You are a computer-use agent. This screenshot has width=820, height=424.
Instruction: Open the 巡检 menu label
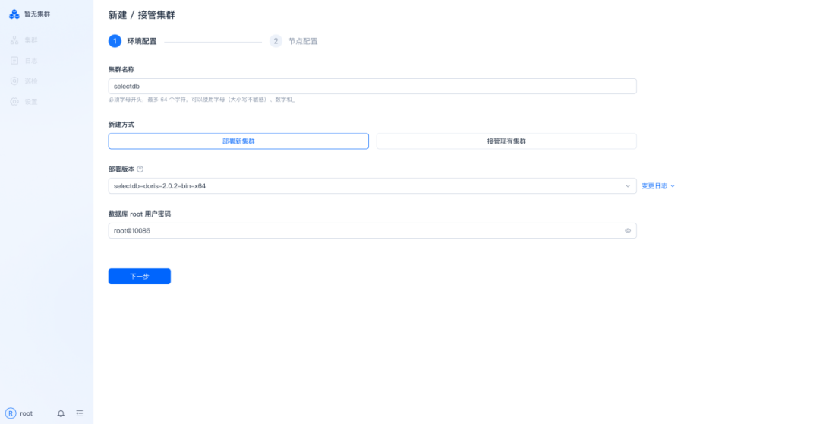(x=31, y=81)
